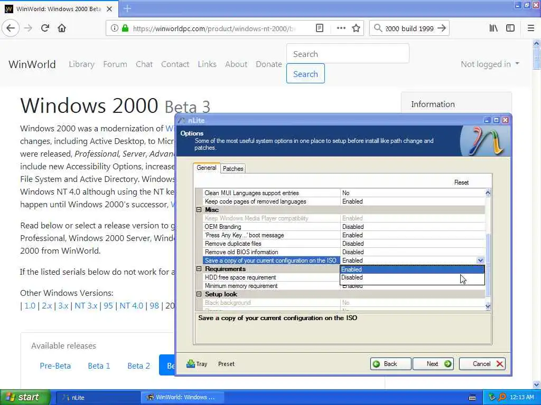The height and width of the screenshot is (405, 541).
Task: Choose Disabled in the dropdown list
Action: (412, 277)
